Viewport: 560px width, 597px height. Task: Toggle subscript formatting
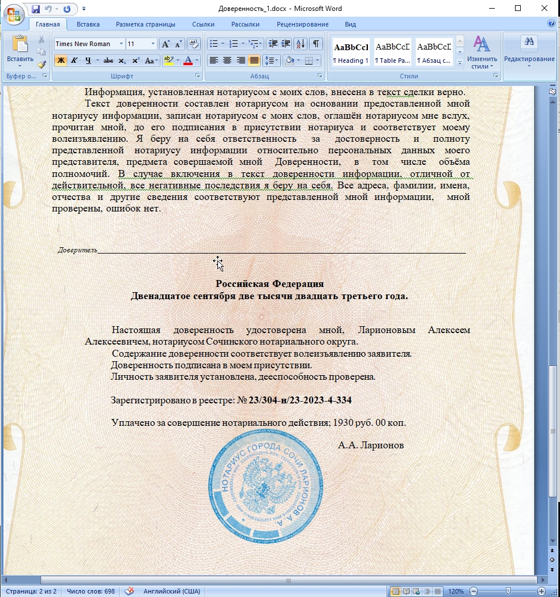(x=122, y=61)
